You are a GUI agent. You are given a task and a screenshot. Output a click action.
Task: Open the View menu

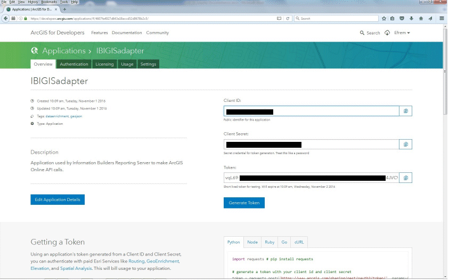[x=21, y=2]
